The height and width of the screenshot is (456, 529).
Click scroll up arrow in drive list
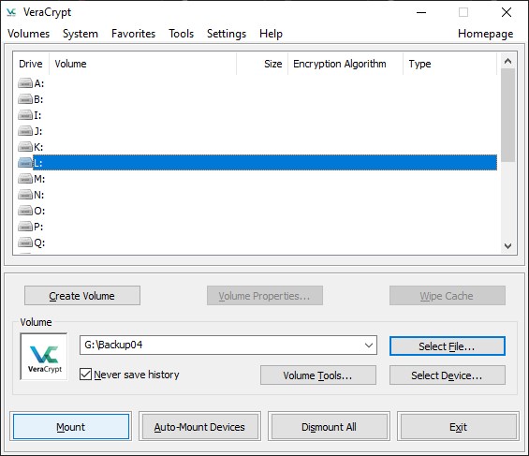(507, 62)
